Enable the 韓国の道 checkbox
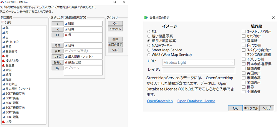Image resolution: width=277 pixels, height=127 pixels. pos(244,68)
